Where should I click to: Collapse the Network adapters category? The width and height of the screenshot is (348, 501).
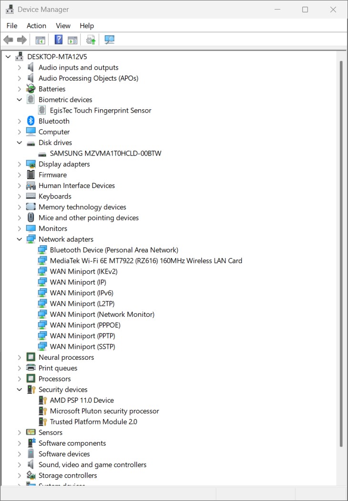(x=20, y=240)
